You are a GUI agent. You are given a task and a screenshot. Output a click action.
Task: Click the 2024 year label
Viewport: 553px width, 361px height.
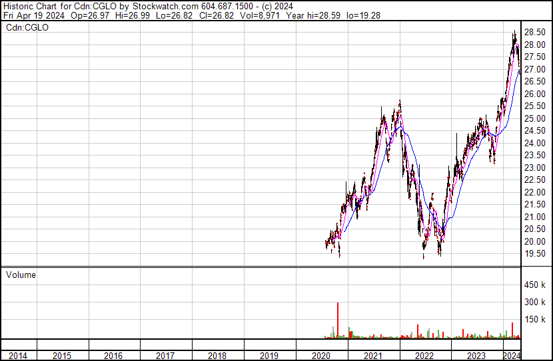pos(512,356)
